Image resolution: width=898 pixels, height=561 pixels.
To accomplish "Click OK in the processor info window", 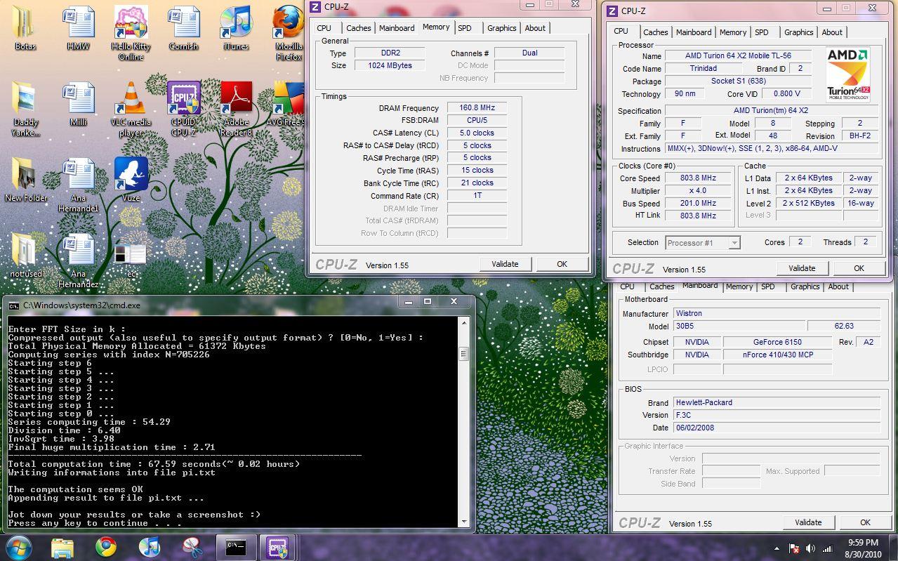I will pos(859,268).
